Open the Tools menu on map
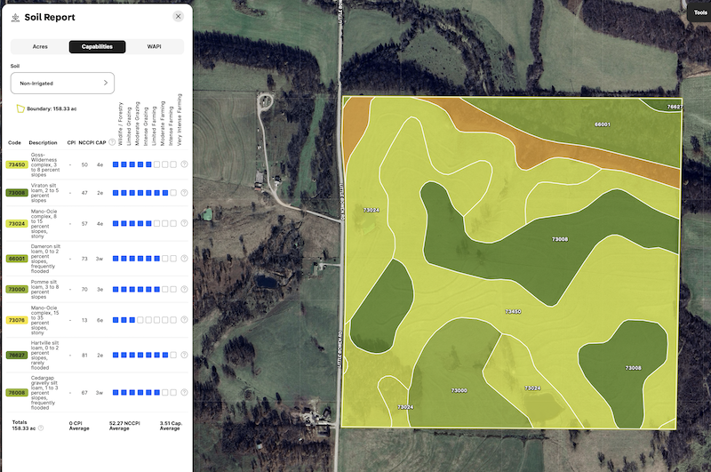Image resolution: width=711 pixels, height=472 pixels. click(699, 12)
